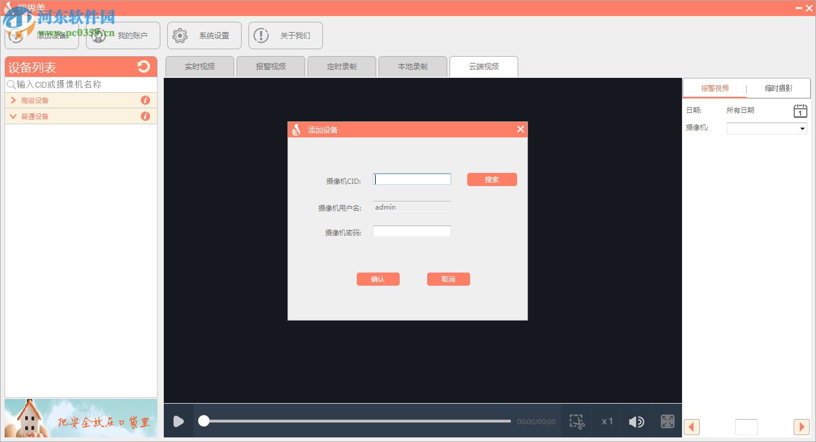
Task: Click the 关于我们 About Us icon
Action: (261, 35)
